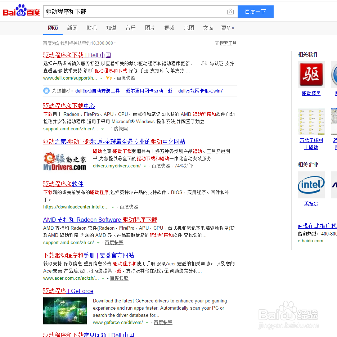Open 戴尔通用网卡驱动下载 suggestion
The image size is (337, 337).
click(x=149, y=91)
